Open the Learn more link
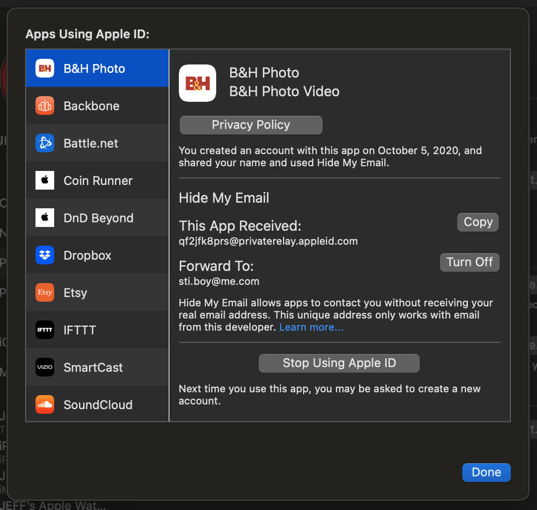 pos(311,327)
